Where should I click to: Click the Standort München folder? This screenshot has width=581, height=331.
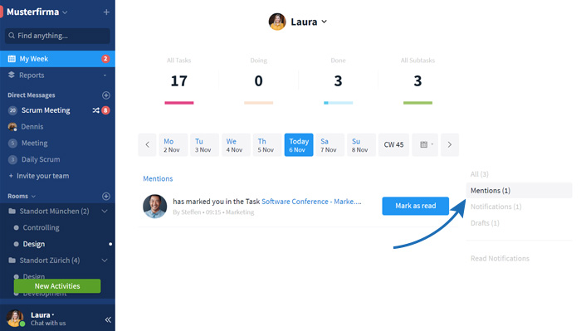click(54, 212)
